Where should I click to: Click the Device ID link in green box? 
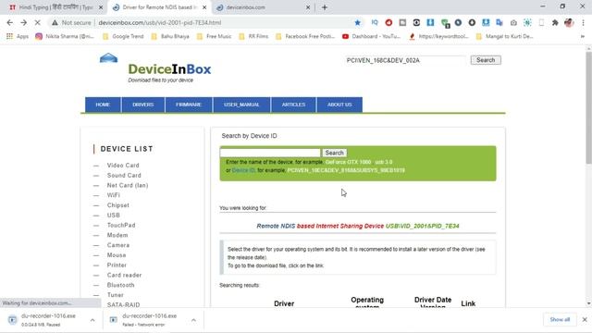click(x=243, y=170)
